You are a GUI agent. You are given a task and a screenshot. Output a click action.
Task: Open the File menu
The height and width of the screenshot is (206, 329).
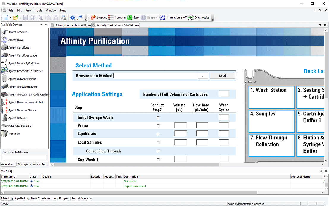11,10
